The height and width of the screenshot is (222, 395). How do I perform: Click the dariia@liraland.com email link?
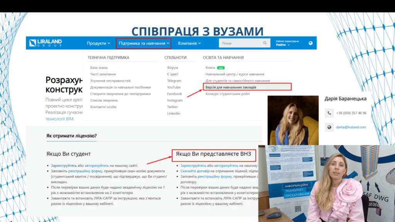coord(351,127)
